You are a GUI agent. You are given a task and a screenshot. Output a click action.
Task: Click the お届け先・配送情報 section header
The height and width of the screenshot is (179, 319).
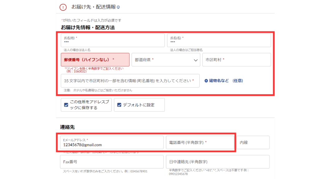coord(93,7)
